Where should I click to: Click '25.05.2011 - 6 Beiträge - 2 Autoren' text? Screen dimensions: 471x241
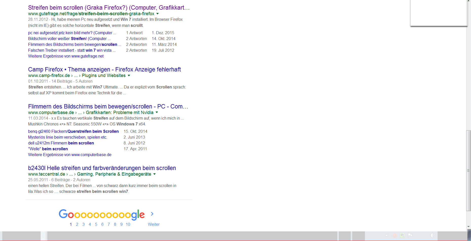[x=59, y=180]
